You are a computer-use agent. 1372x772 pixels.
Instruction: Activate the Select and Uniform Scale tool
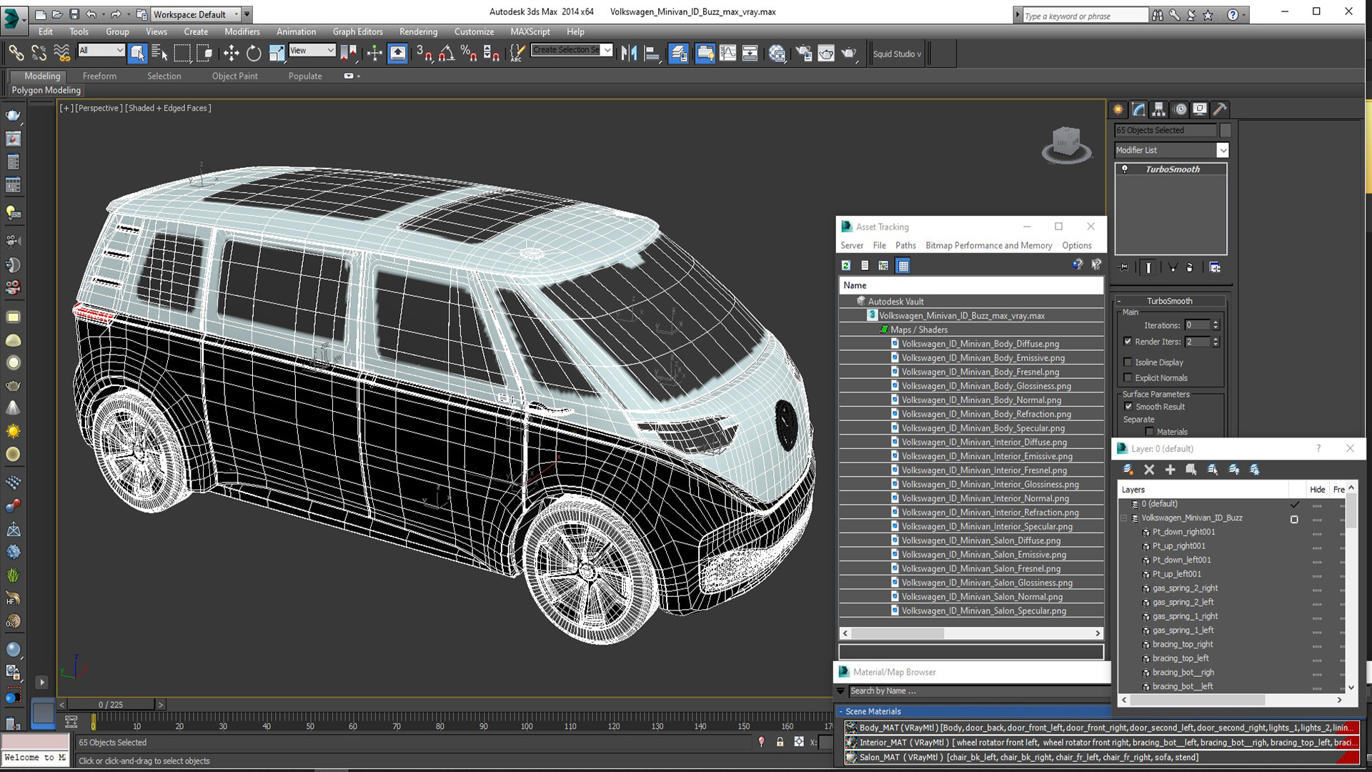[x=277, y=53]
